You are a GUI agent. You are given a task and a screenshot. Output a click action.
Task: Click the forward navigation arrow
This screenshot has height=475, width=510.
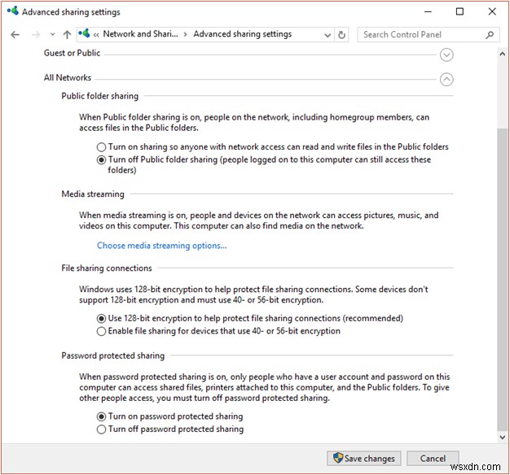click(36, 35)
